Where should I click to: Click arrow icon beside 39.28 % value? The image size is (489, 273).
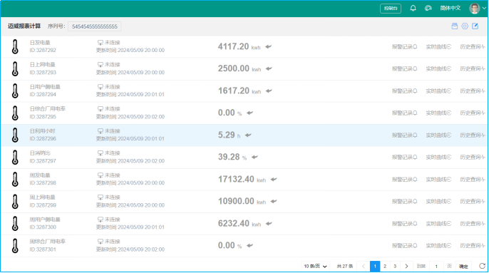[254, 157]
